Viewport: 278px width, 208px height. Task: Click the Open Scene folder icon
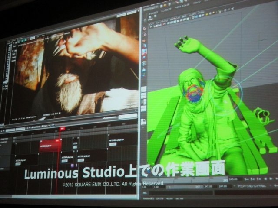click(165, 6)
